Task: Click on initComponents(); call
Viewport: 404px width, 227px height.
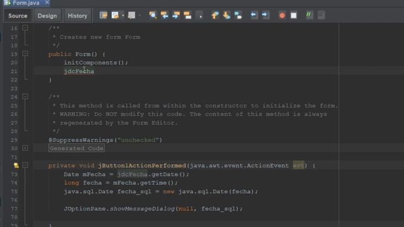Action: [x=96, y=62]
